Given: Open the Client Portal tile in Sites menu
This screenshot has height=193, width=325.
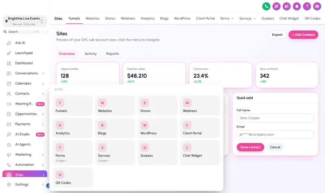Looking at the screenshot, I should 200,128.
